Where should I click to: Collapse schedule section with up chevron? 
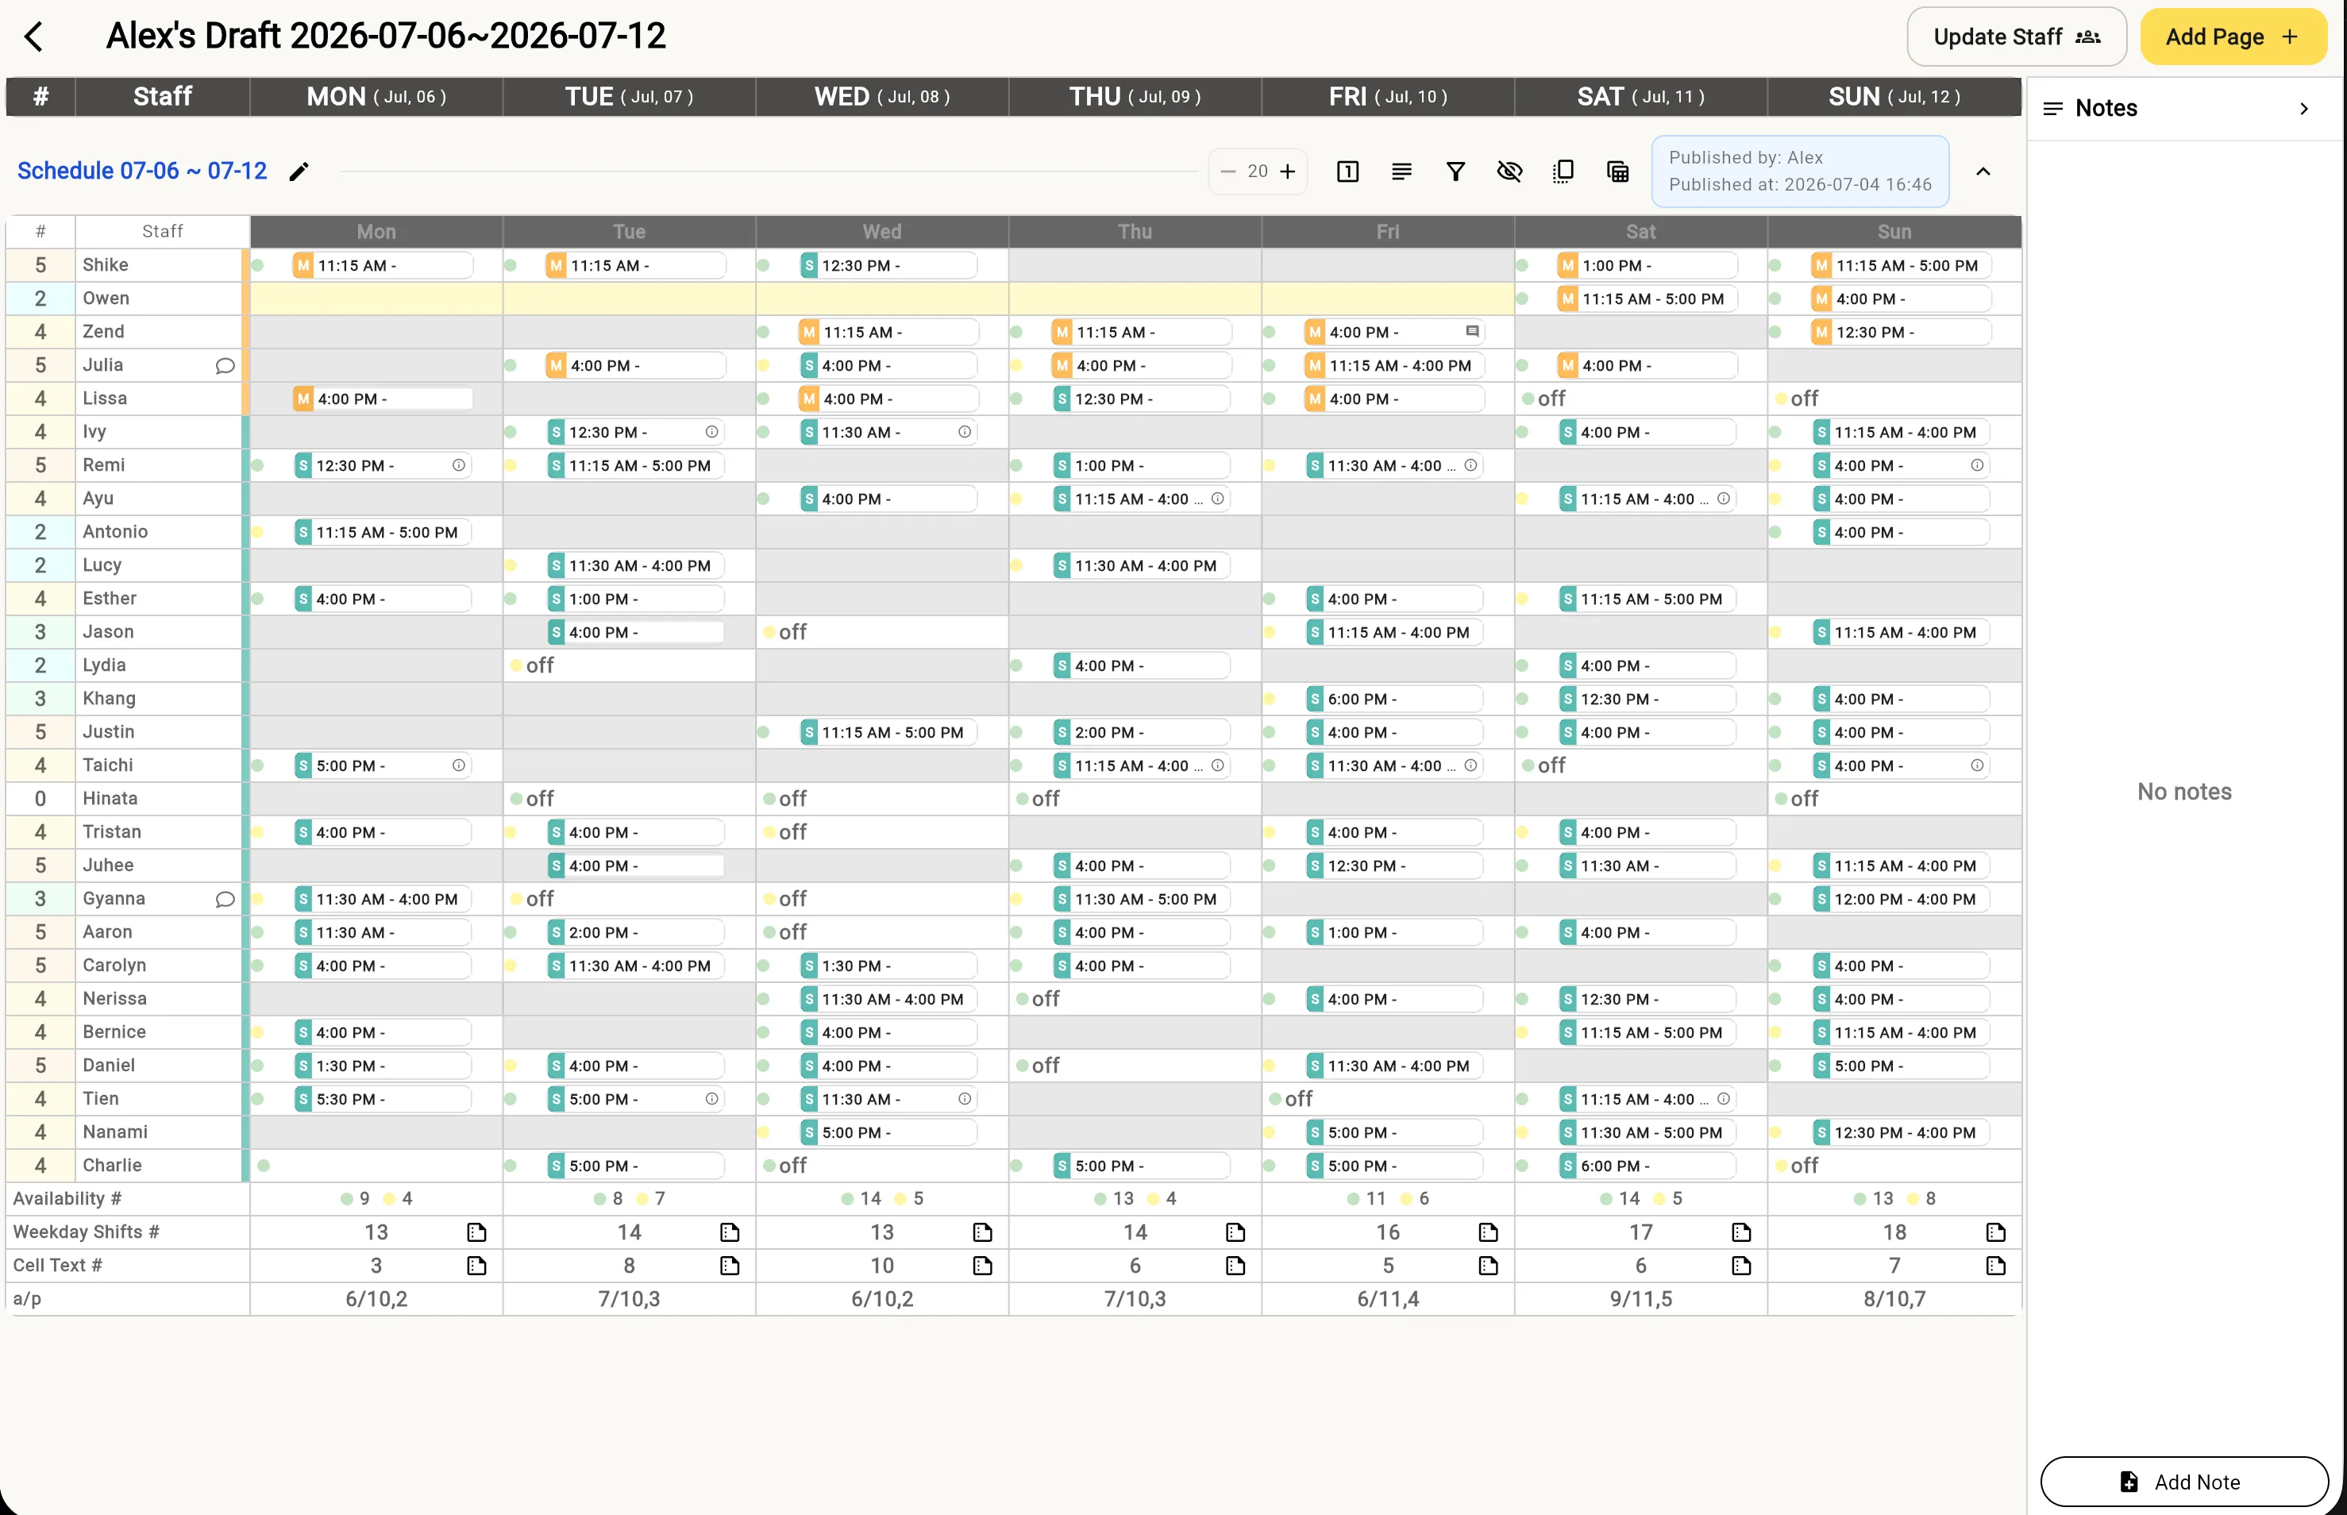[1983, 172]
